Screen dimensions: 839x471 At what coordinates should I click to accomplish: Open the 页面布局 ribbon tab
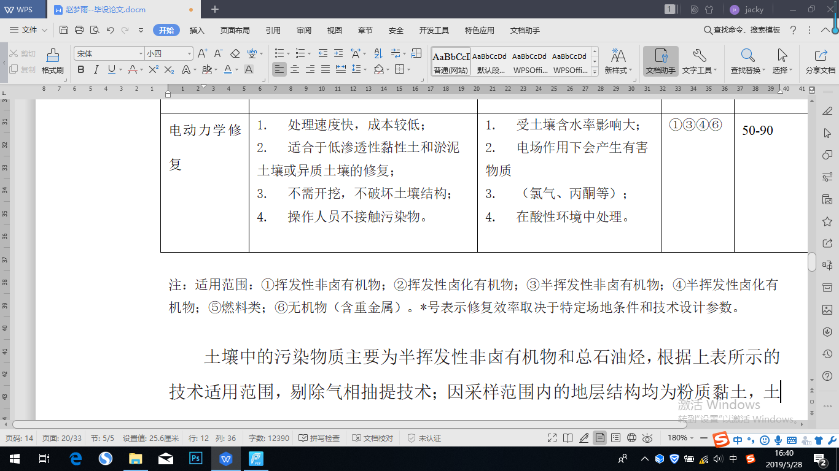(235, 30)
